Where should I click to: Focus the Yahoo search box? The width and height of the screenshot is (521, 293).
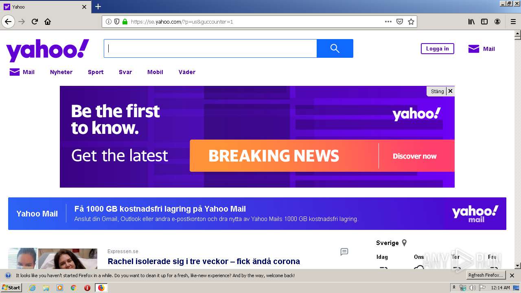point(210,48)
